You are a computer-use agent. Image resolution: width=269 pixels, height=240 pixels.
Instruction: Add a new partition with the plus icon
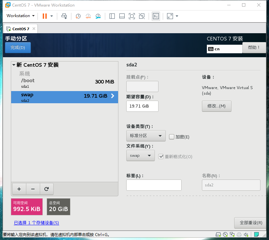pyautogui.click(x=19, y=189)
